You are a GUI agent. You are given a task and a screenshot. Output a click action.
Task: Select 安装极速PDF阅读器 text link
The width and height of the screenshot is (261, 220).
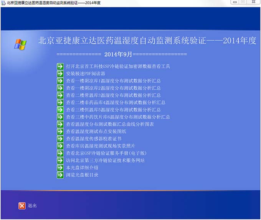pyautogui.click(x=86, y=74)
